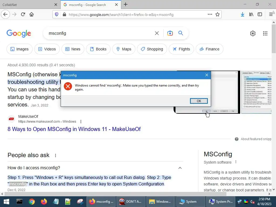Open the Windows Start menu

6,202
